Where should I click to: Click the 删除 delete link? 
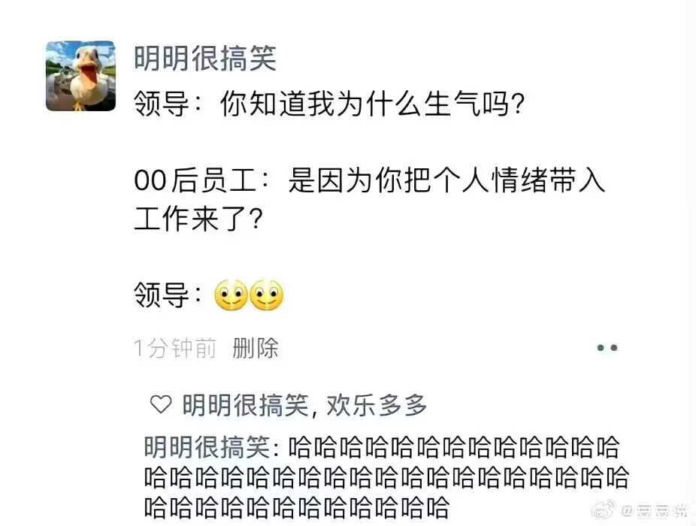[256, 348]
